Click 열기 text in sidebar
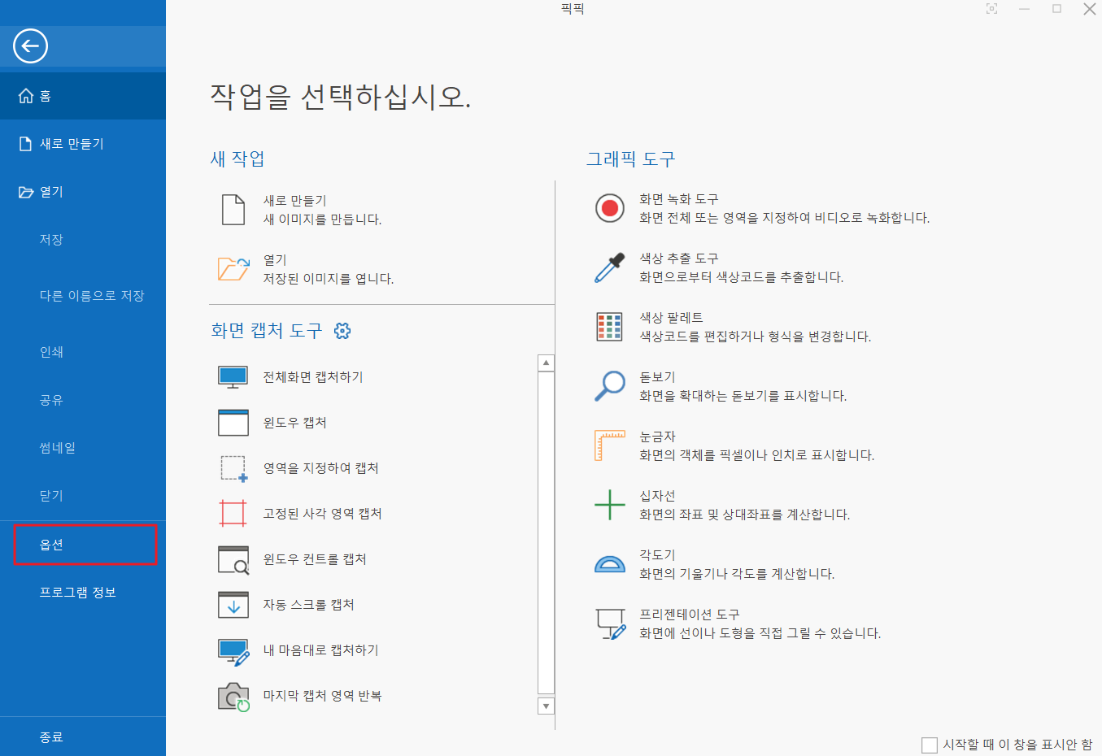This screenshot has width=1102, height=756. [x=51, y=192]
